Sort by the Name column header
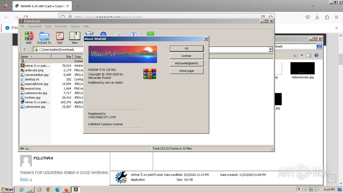Screen dimensions: 343x193 click(35, 57)
